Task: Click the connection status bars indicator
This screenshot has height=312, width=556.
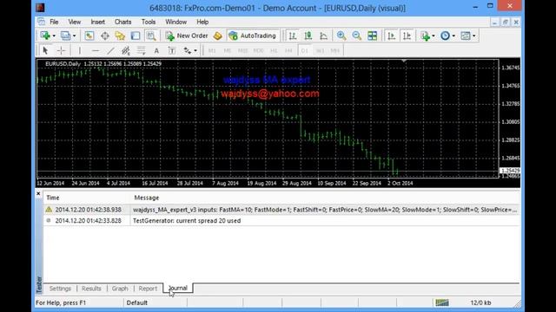Action: [x=442, y=302]
